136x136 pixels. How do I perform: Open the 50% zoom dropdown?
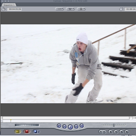(60, 9)
